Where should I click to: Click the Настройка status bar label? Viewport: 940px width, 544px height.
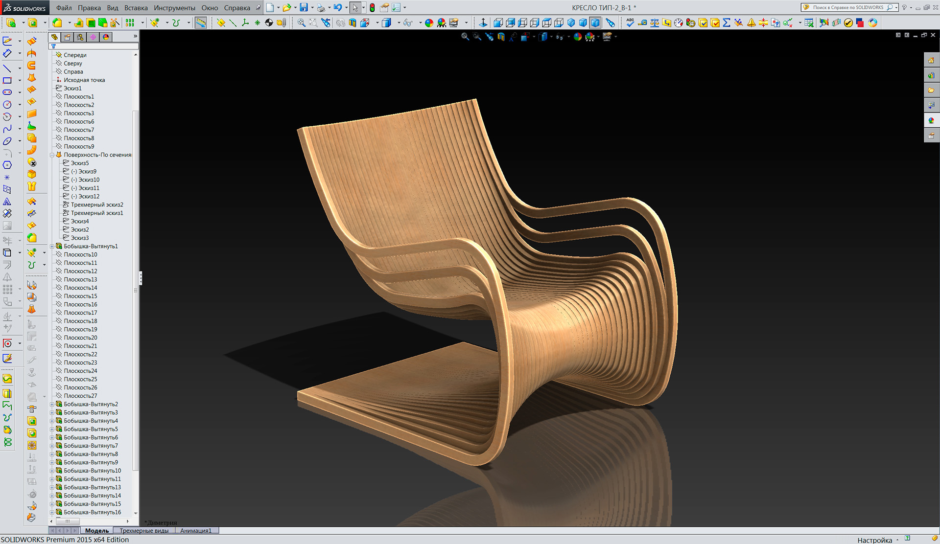coord(874,540)
